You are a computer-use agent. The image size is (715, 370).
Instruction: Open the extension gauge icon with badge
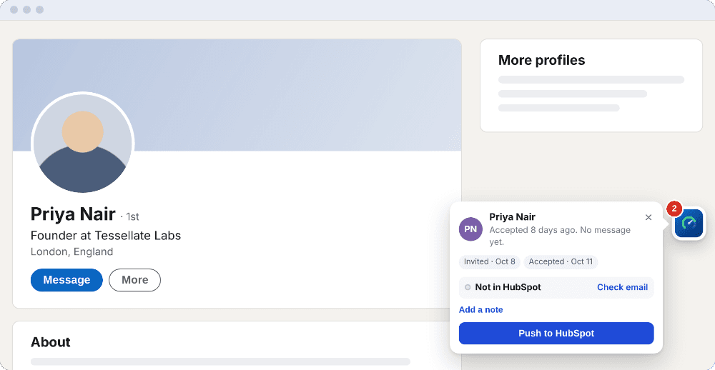tap(689, 224)
